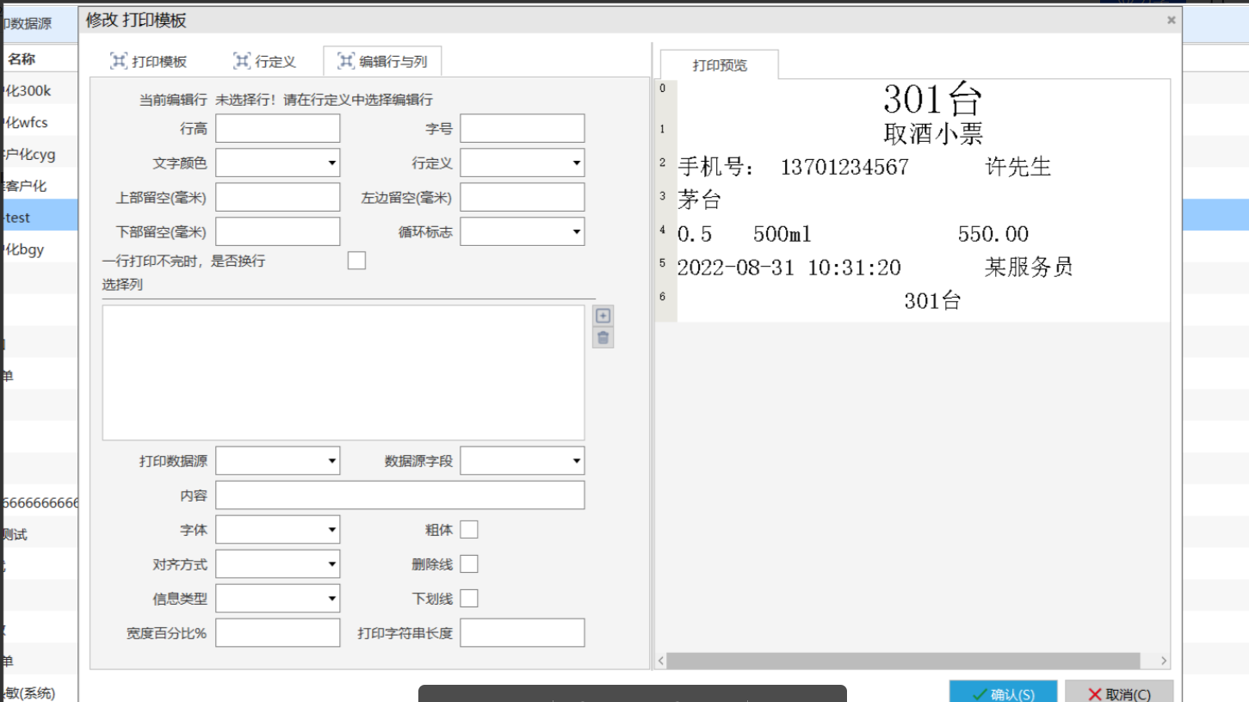
Task: Close the 修改 打印模板 dialog
Action: click(1171, 20)
